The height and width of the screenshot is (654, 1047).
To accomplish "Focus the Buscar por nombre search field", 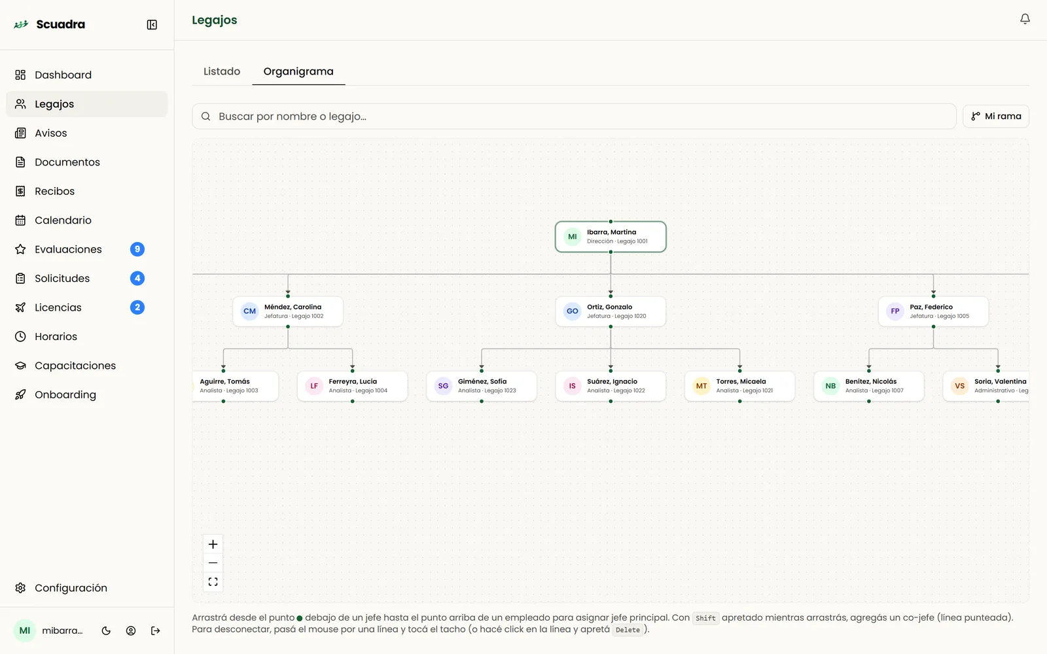I will (574, 116).
